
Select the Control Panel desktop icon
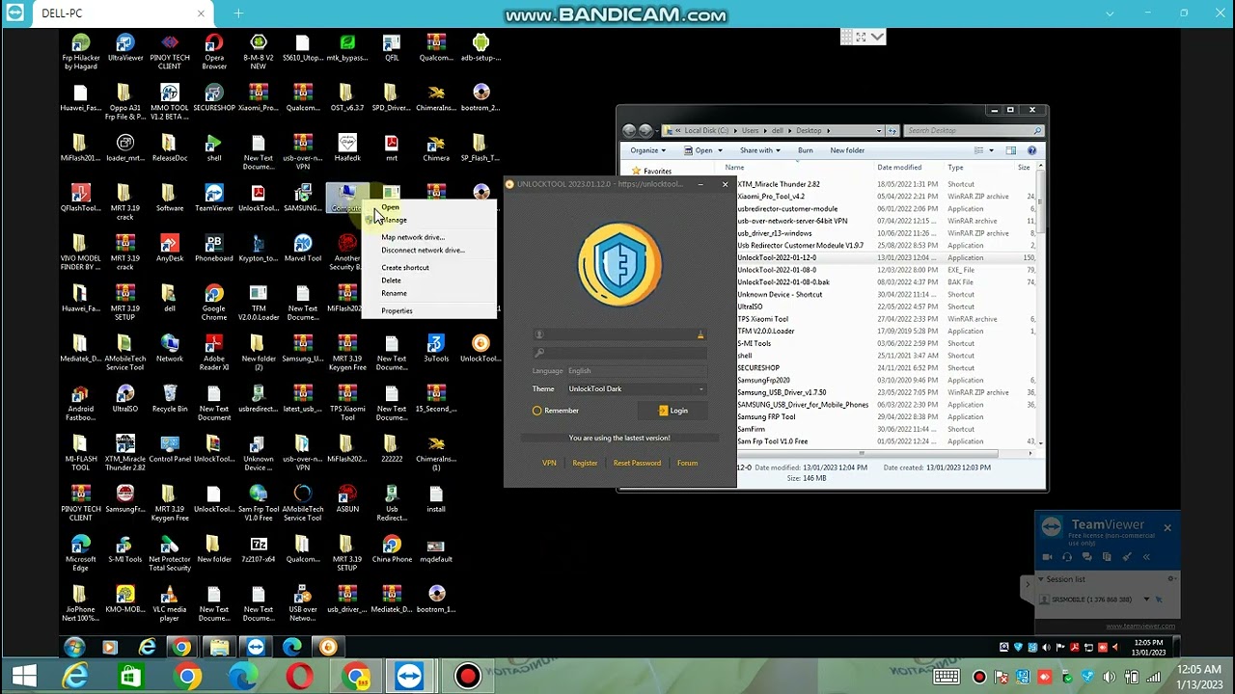[x=170, y=449]
